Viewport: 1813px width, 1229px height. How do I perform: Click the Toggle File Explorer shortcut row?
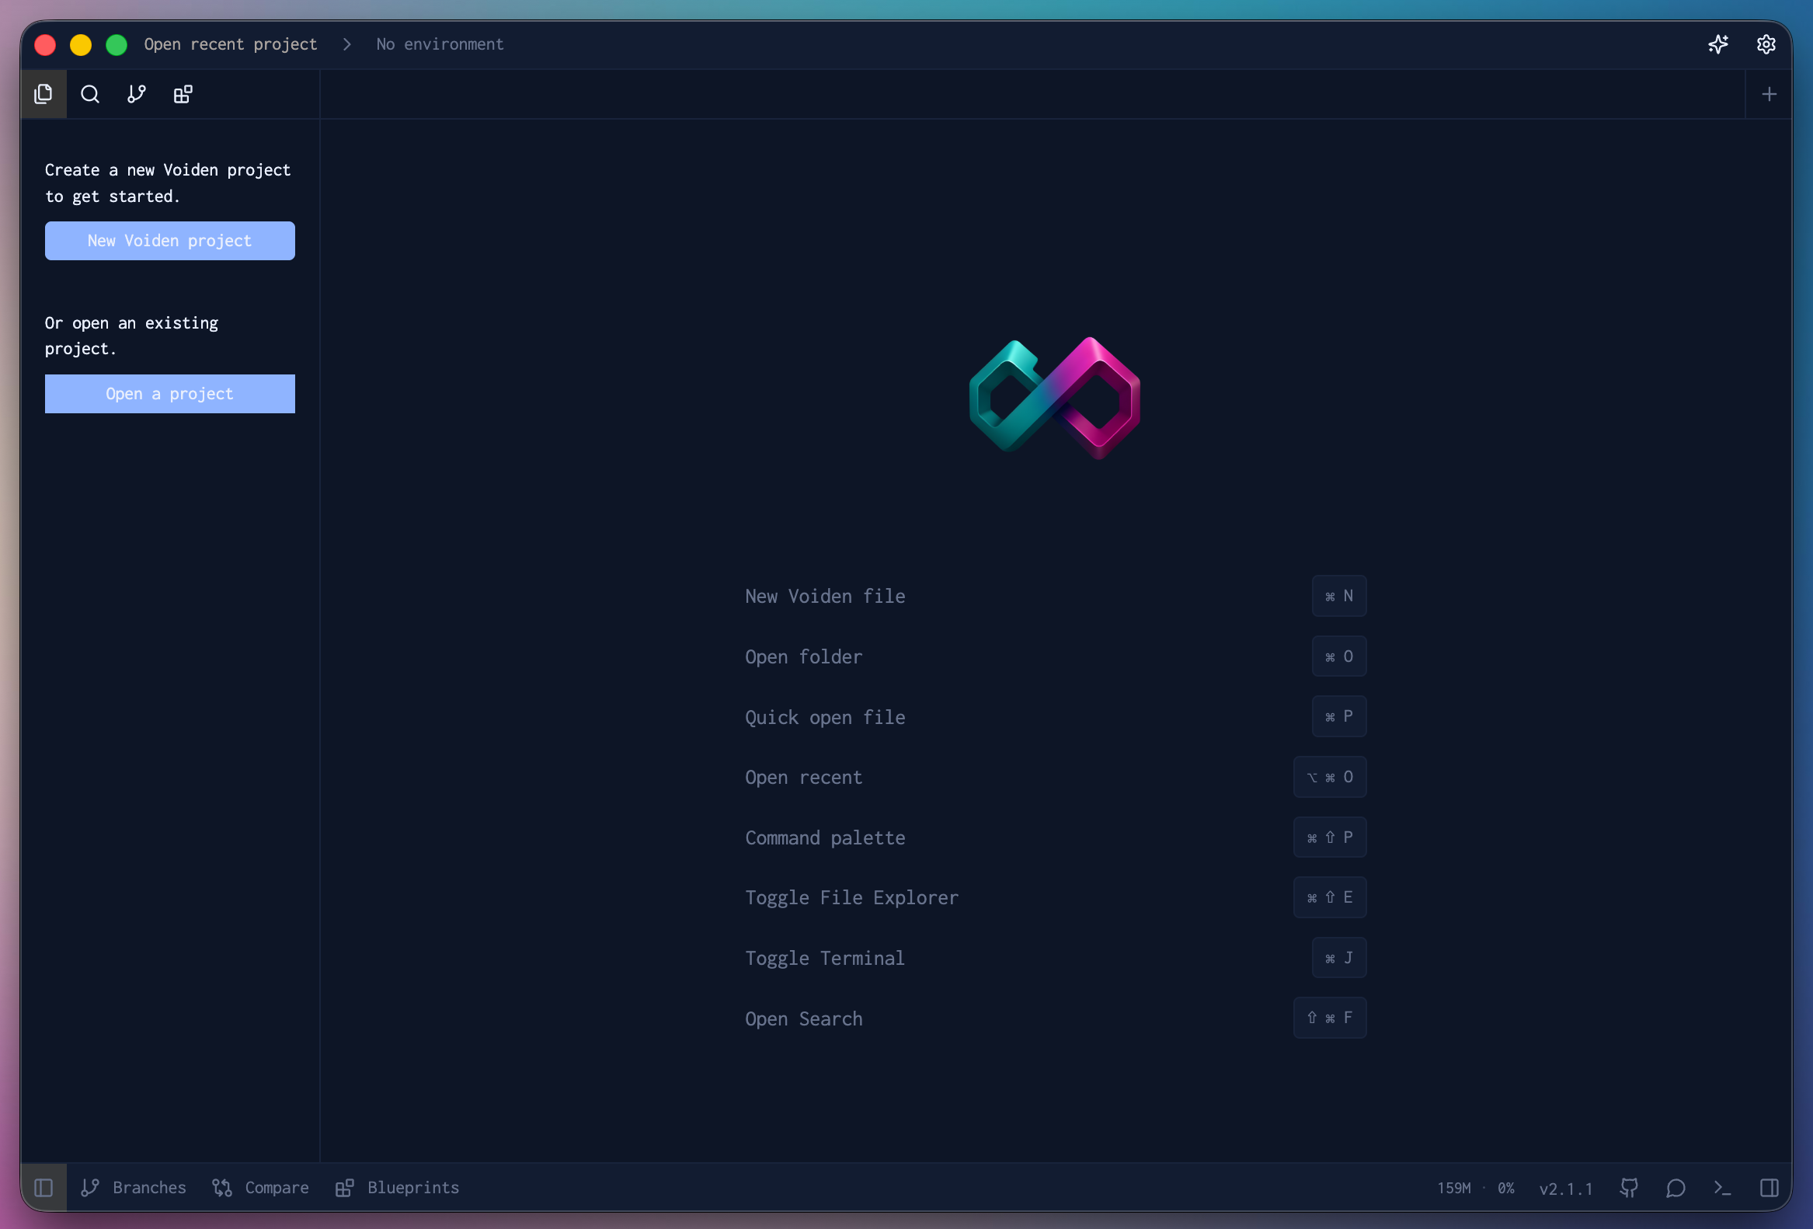(1056, 897)
